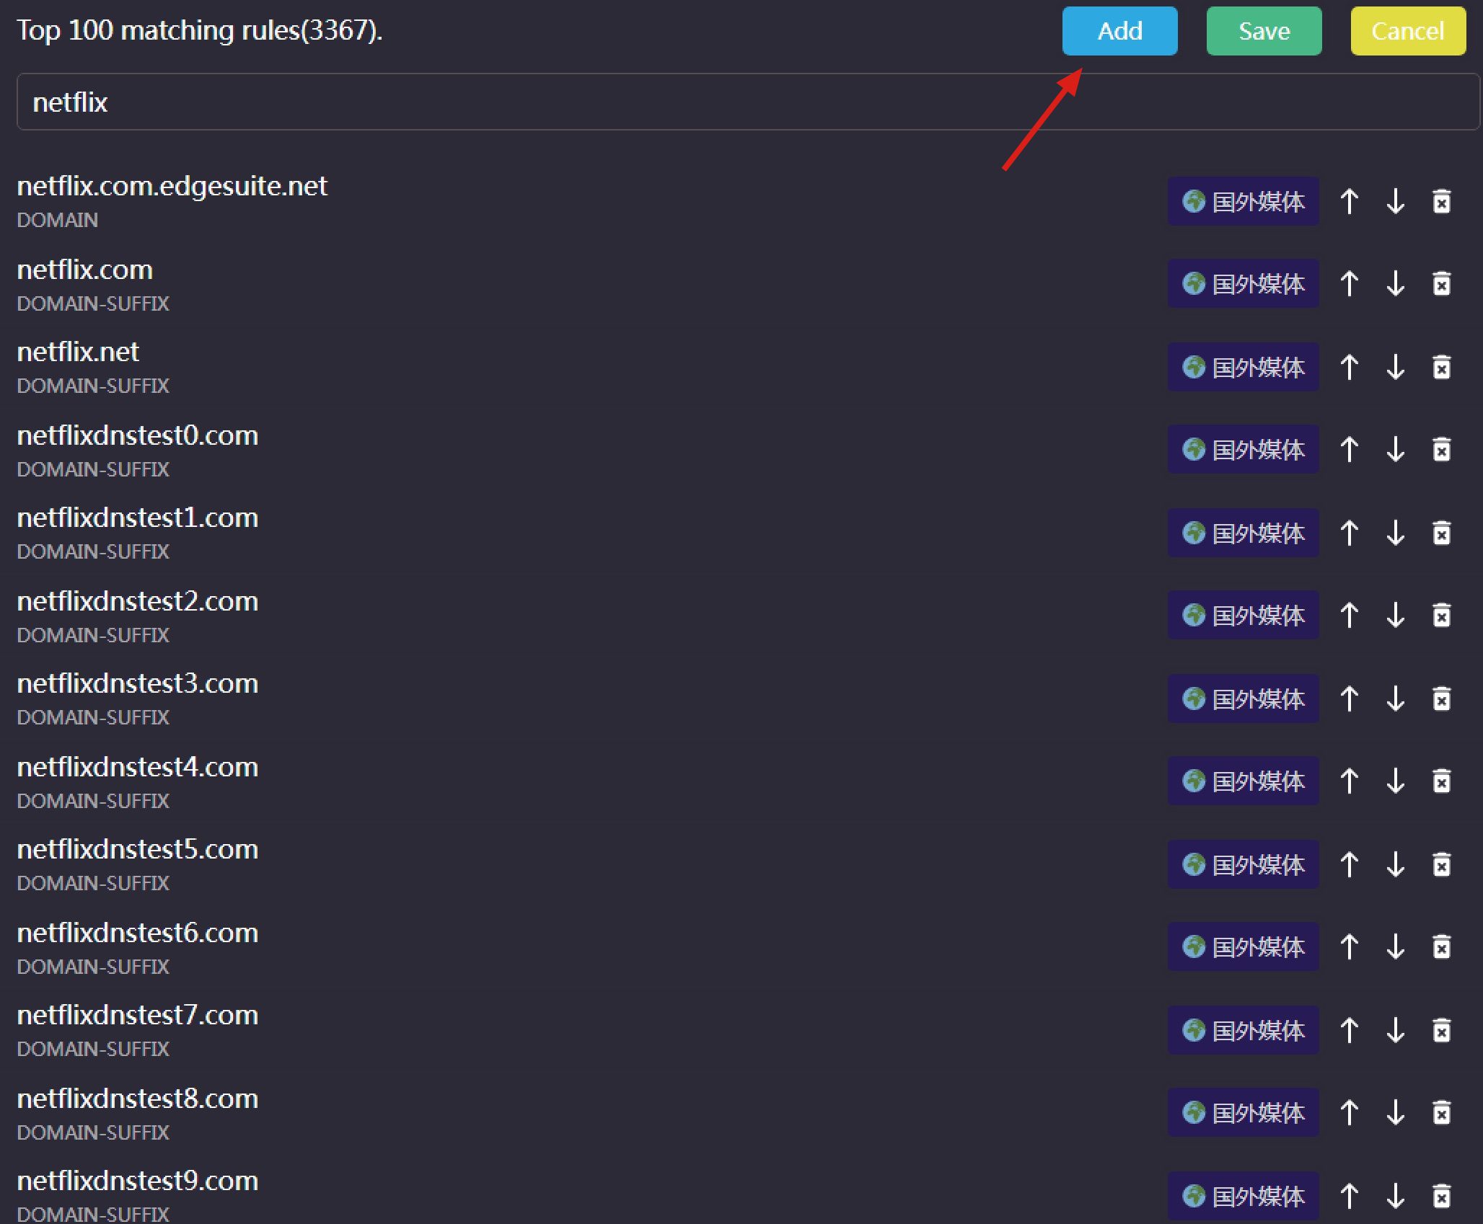Click the blue Add button

tap(1119, 31)
